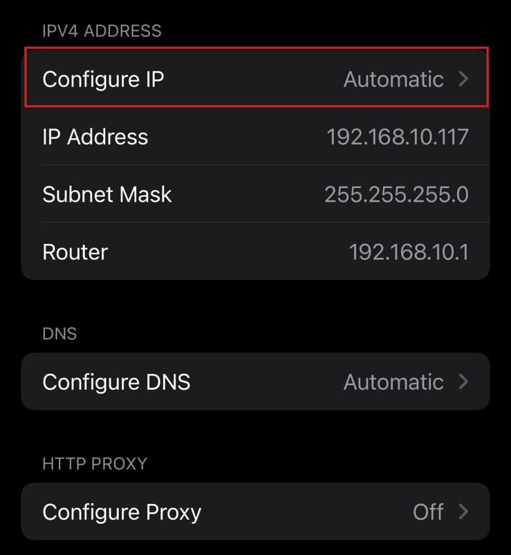511x555 pixels.
Task: Expand Configure DNS using its chevron
Action: [x=463, y=382]
